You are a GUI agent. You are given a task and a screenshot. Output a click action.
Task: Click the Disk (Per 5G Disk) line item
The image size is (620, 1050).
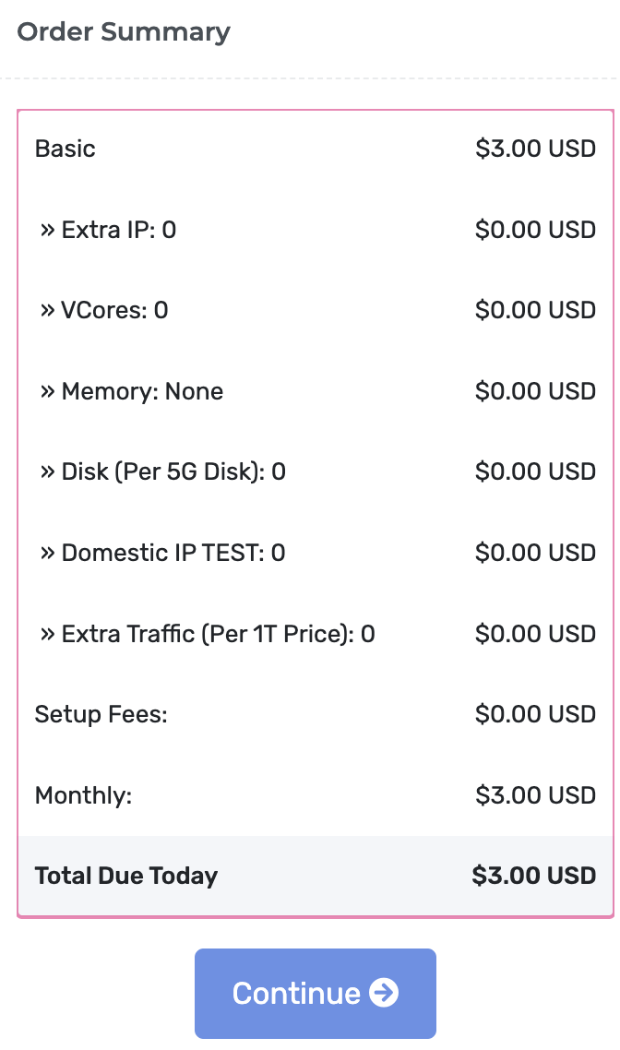pyautogui.click(x=163, y=471)
